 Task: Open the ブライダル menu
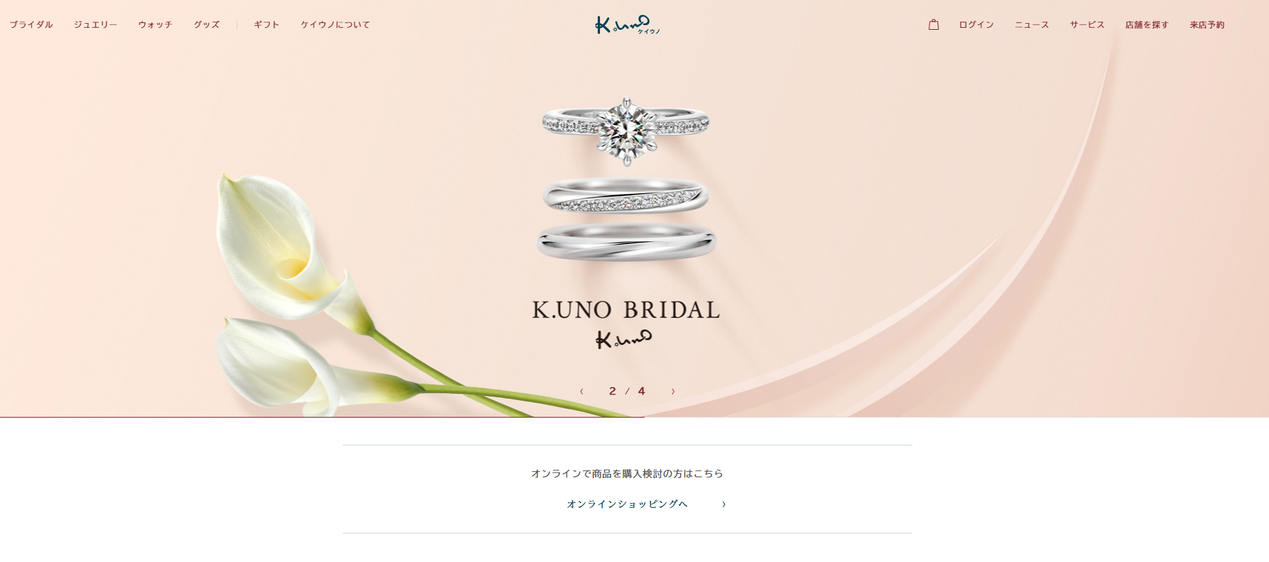pyautogui.click(x=31, y=24)
